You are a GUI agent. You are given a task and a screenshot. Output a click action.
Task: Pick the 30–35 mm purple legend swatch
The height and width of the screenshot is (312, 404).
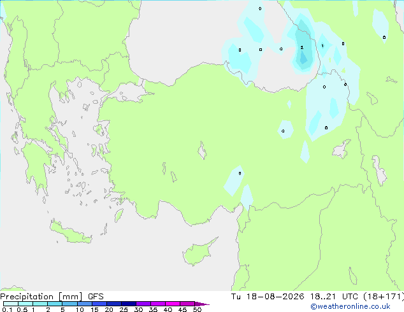click(143, 304)
